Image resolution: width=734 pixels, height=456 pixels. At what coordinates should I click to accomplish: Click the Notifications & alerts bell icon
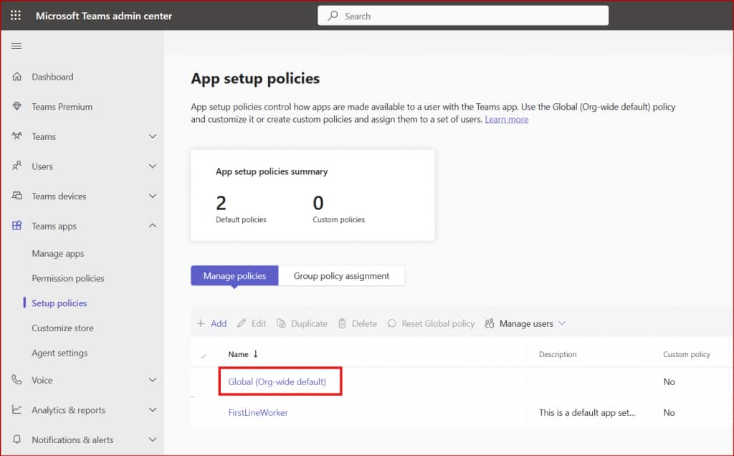click(17, 440)
